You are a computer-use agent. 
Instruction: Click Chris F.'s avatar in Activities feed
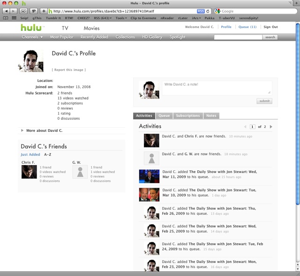pyautogui.click(x=151, y=140)
